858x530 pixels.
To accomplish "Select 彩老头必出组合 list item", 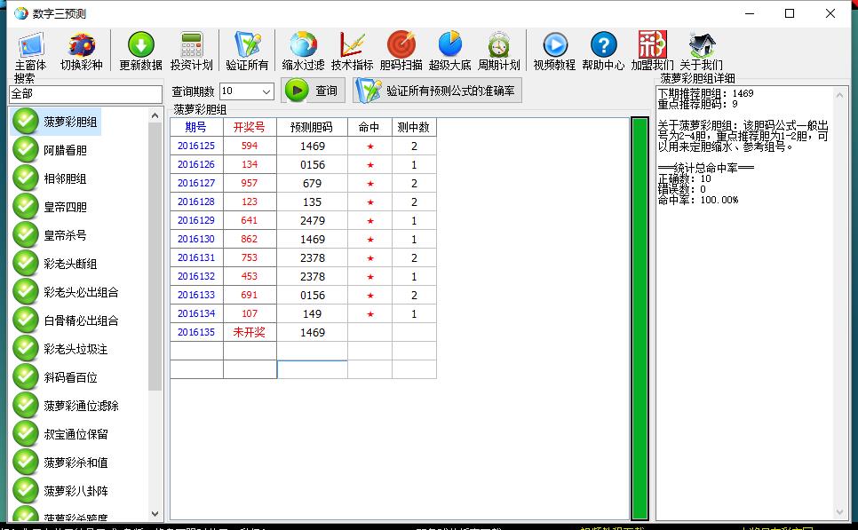I will [81, 292].
